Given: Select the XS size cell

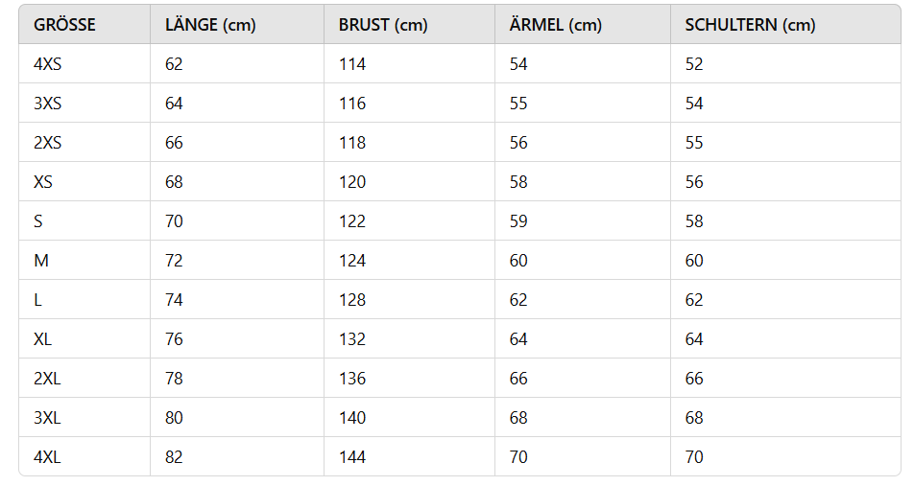Looking at the screenshot, I should click(43, 182).
